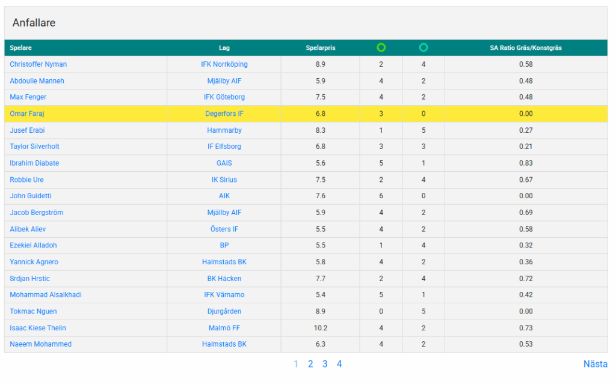Sort by Spelare column header
The width and height of the screenshot is (616, 385).
pos(21,48)
